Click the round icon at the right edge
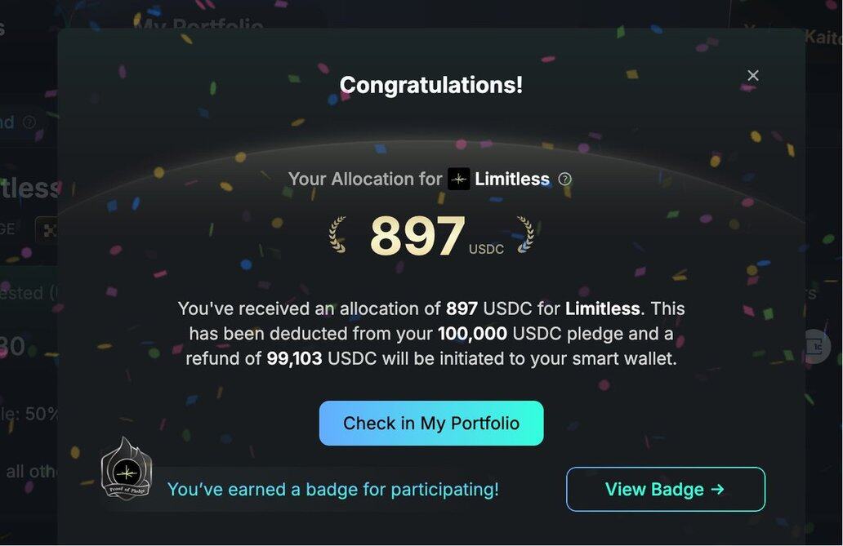The image size is (843, 546). click(x=814, y=346)
